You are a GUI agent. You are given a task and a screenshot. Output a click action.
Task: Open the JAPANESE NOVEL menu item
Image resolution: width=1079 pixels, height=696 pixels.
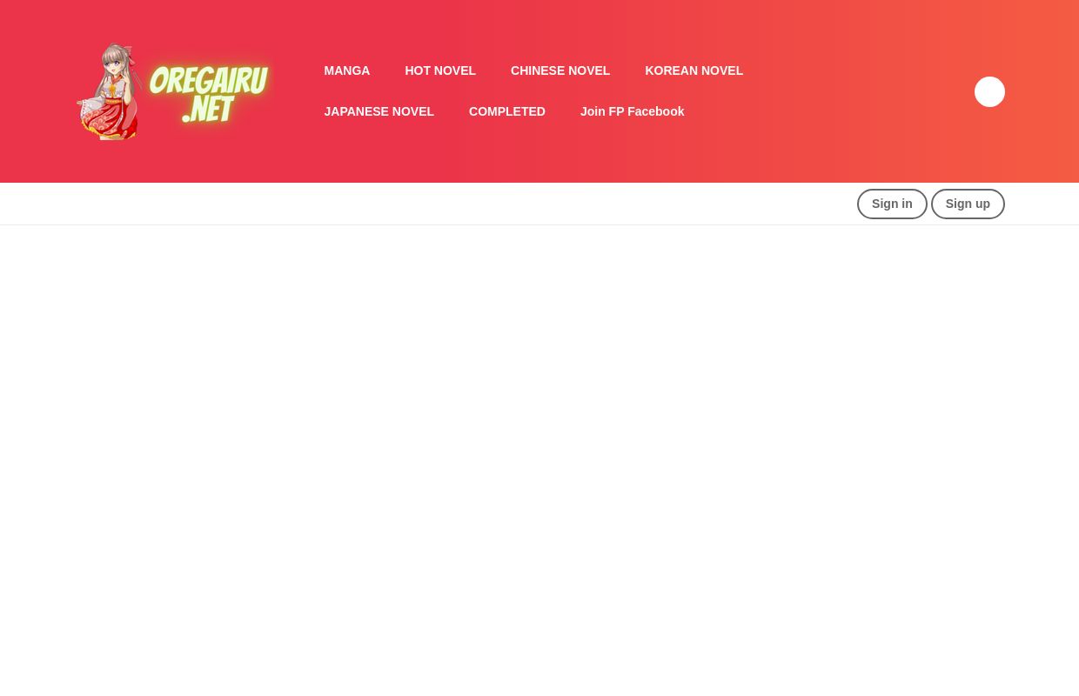tap(379, 111)
